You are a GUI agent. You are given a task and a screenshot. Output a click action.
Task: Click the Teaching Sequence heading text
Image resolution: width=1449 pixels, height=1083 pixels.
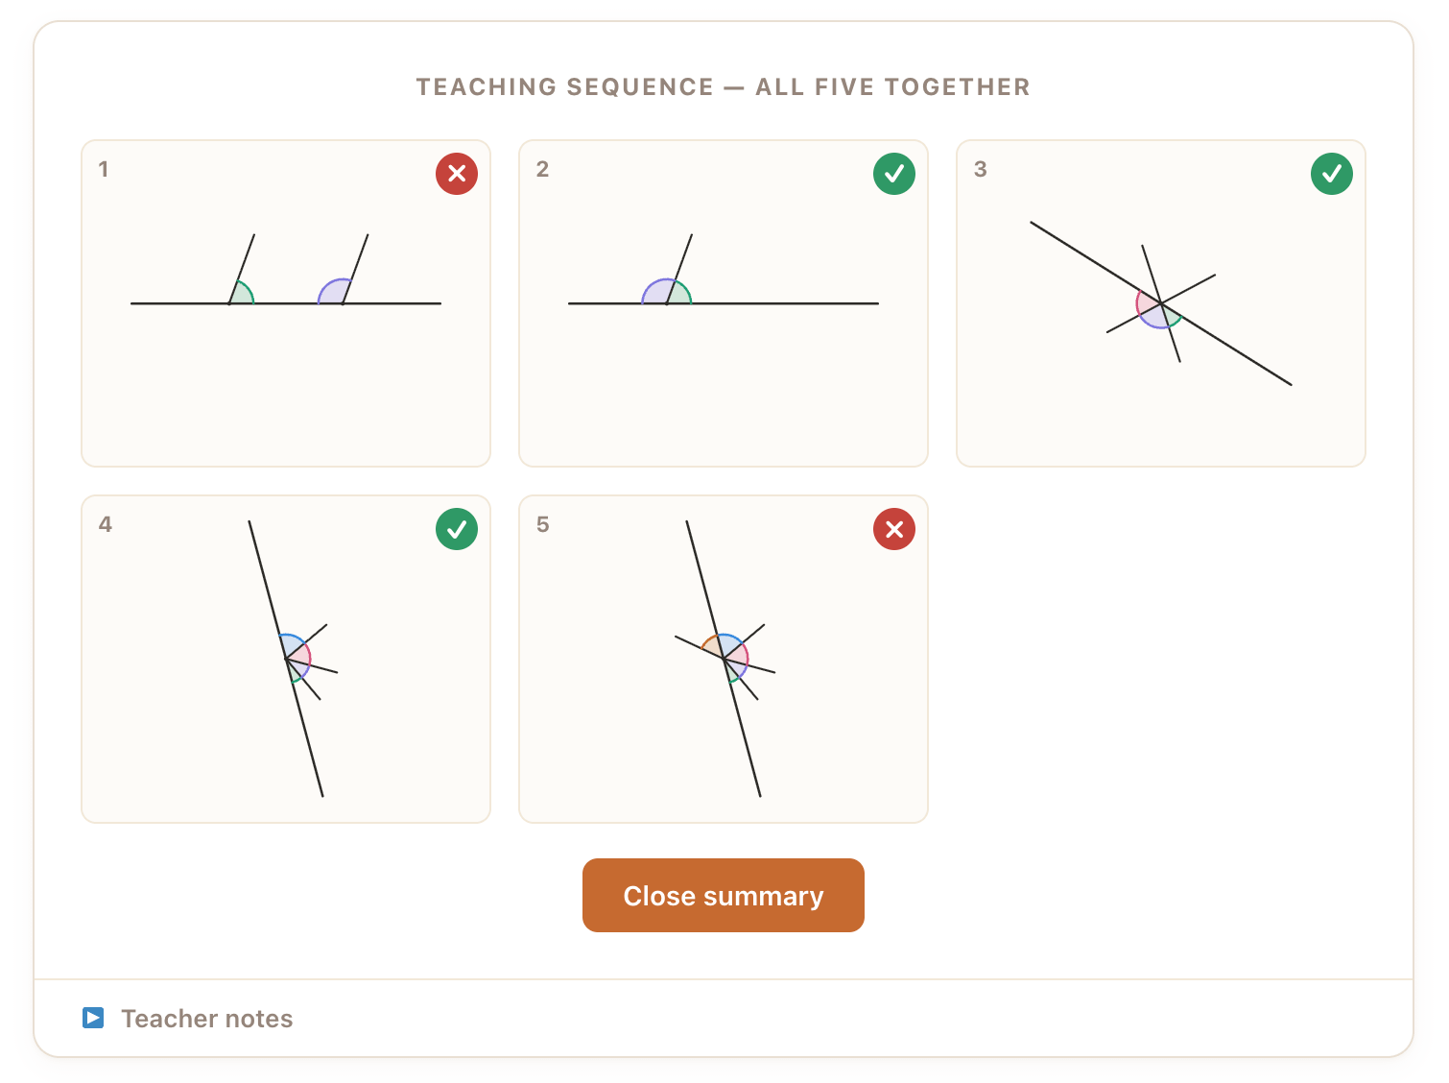(x=724, y=86)
